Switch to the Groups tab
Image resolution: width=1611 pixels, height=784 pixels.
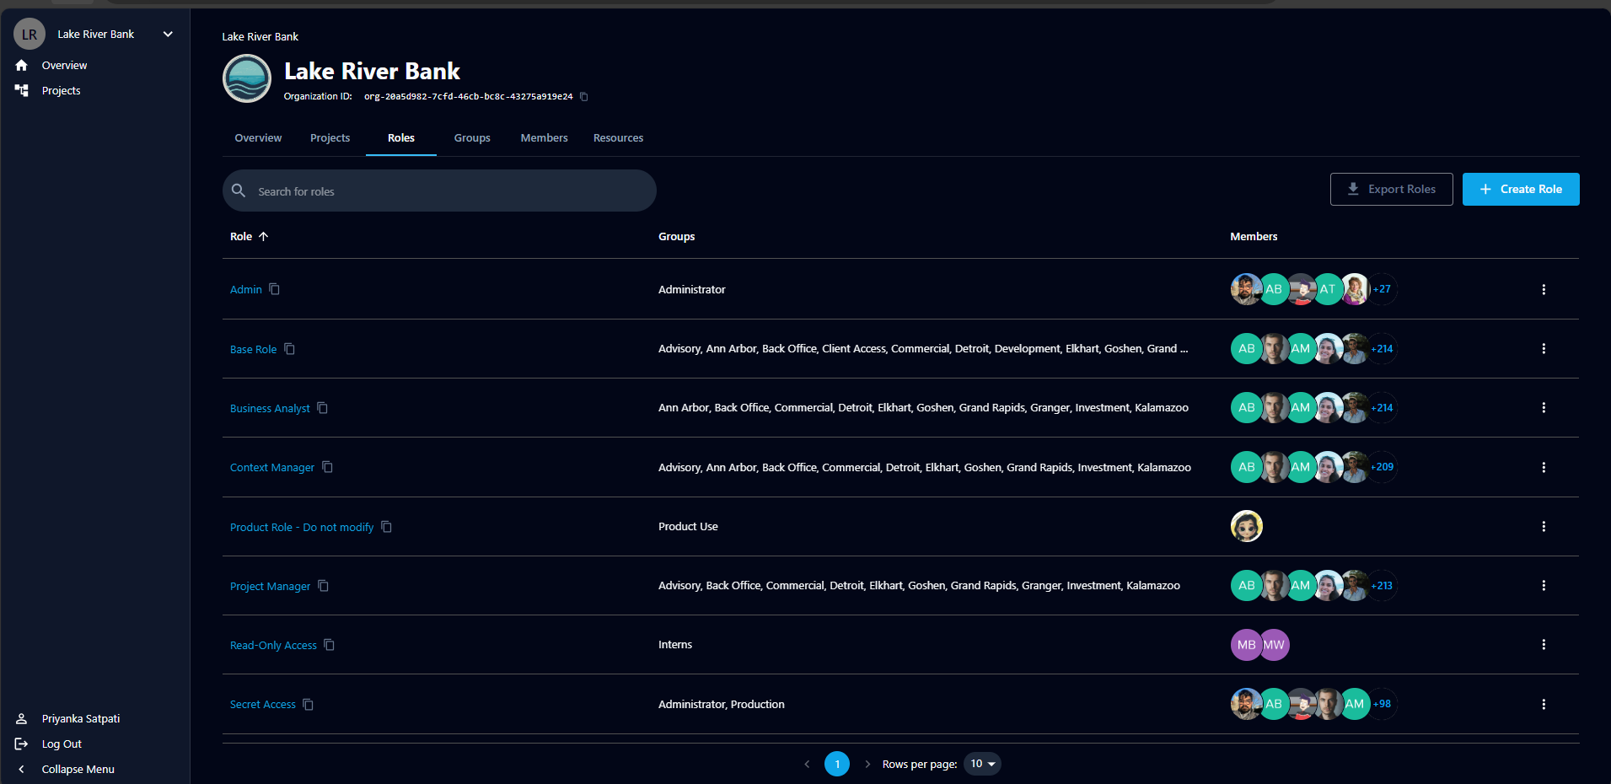(472, 137)
